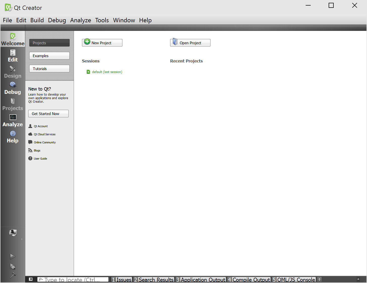Click the output pane raise arrow
Screen dimensions: 367x283
(x=358, y=279)
